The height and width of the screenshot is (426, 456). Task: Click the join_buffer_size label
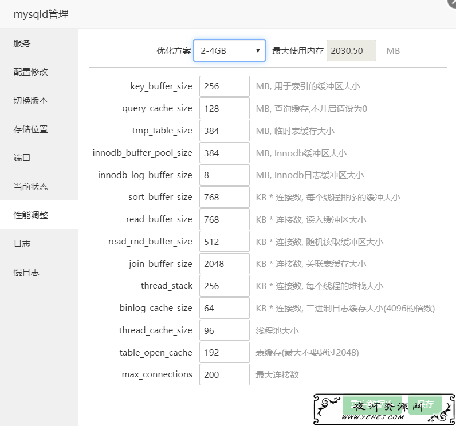tap(160, 264)
